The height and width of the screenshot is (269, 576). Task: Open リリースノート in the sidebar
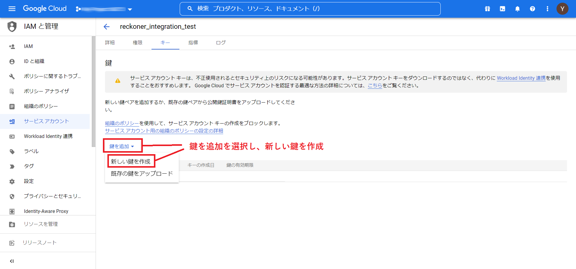point(48,243)
